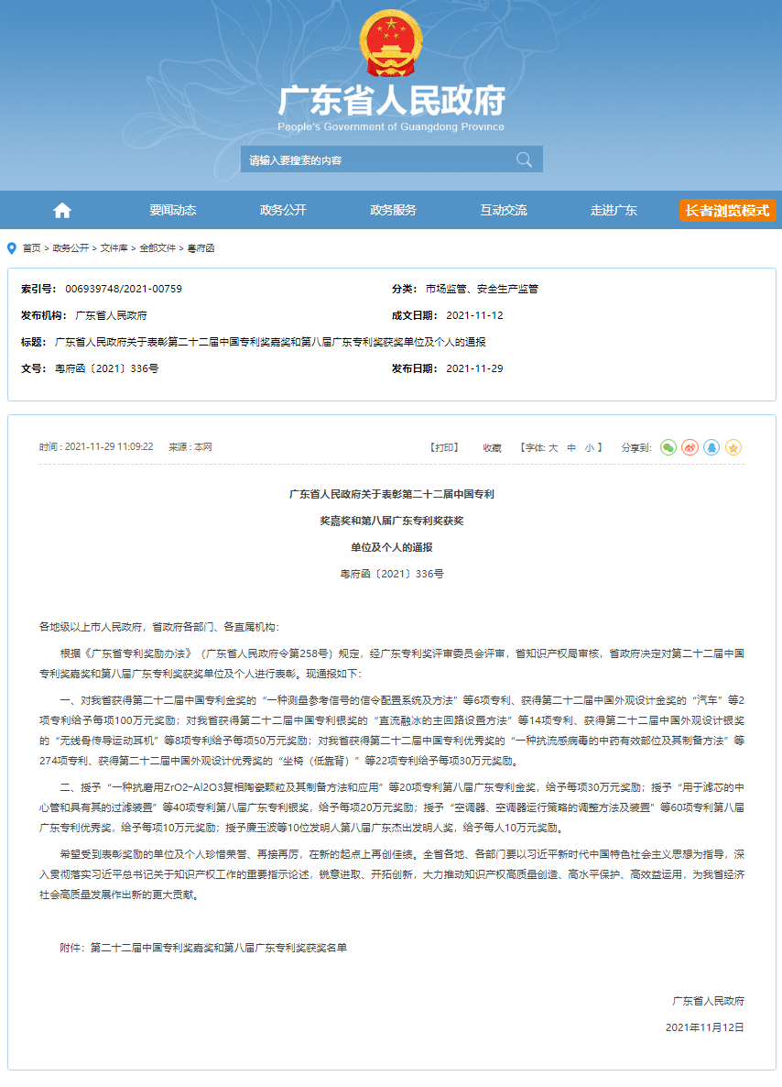
Task: Click the orange star share icon
Action: point(733,446)
